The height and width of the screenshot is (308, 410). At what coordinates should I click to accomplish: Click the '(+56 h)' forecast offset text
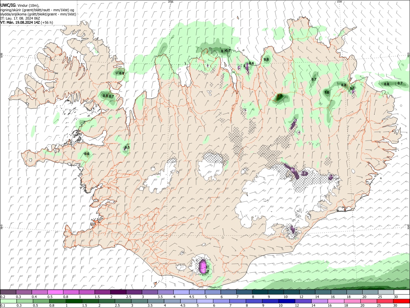click(47, 22)
